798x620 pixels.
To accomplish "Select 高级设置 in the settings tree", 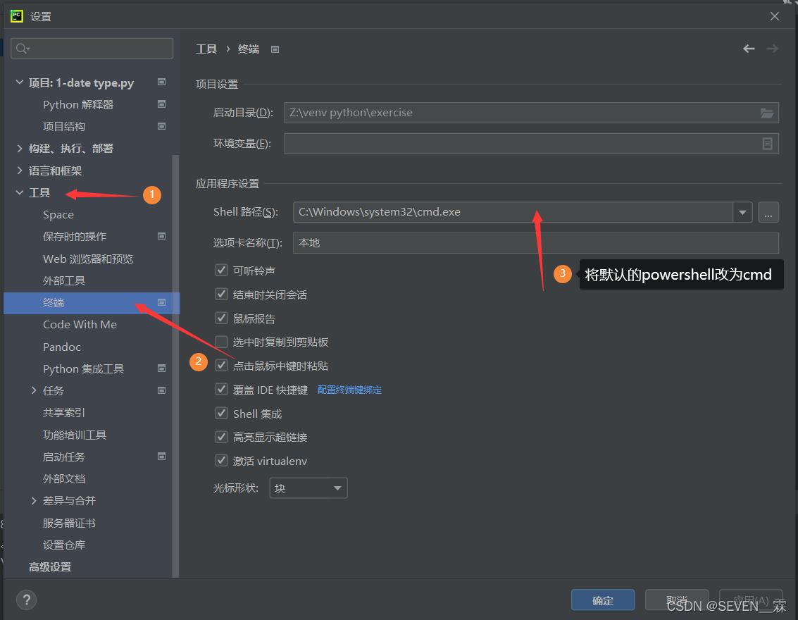I will [50, 566].
